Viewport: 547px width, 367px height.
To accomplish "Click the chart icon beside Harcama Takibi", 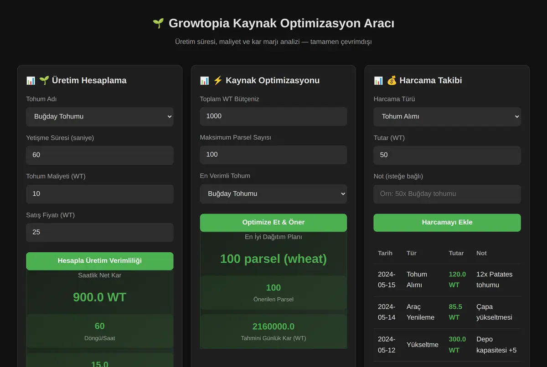I will pyautogui.click(x=378, y=81).
